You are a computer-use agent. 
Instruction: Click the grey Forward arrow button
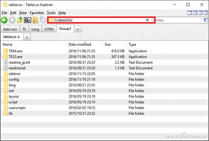tap(12, 20)
